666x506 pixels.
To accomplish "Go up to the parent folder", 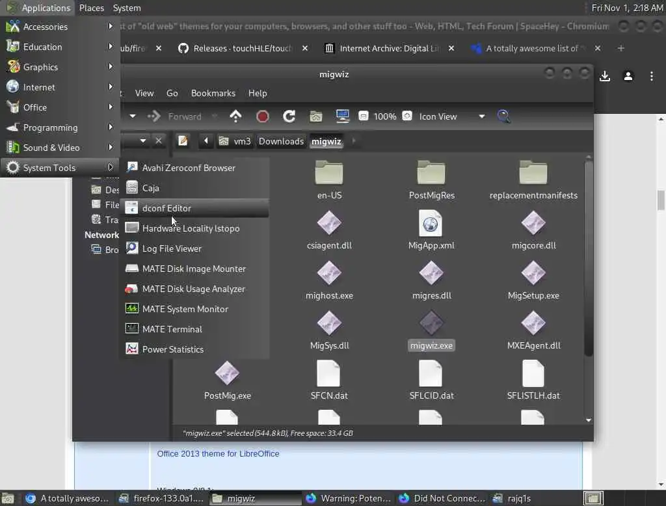I will (x=235, y=116).
